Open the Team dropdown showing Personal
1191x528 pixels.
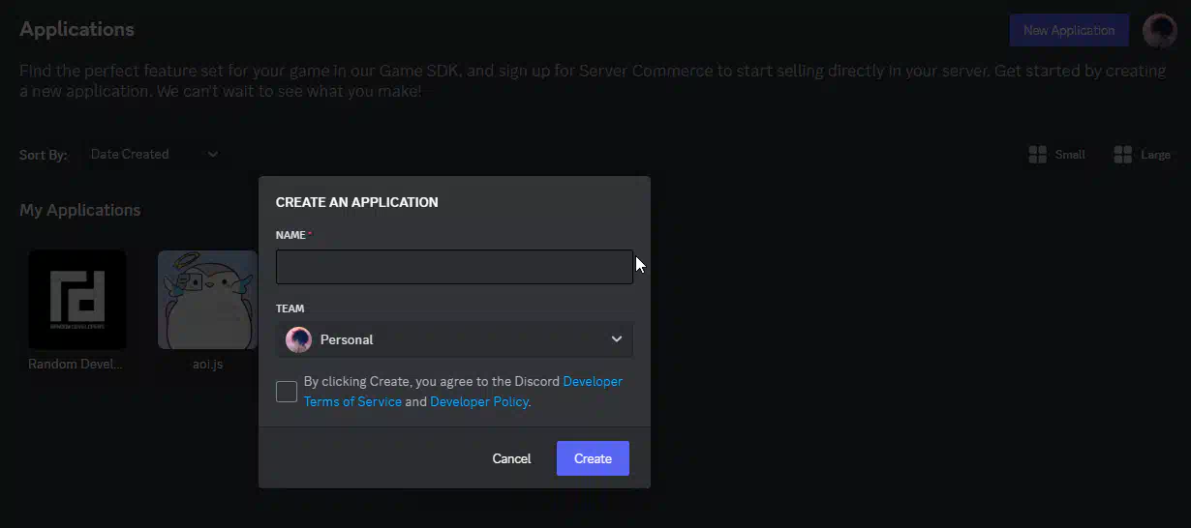[x=454, y=339]
